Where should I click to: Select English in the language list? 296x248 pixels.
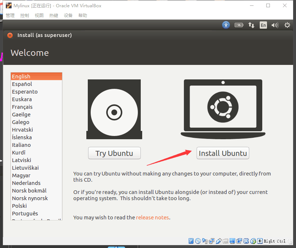click(x=36, y=77)
